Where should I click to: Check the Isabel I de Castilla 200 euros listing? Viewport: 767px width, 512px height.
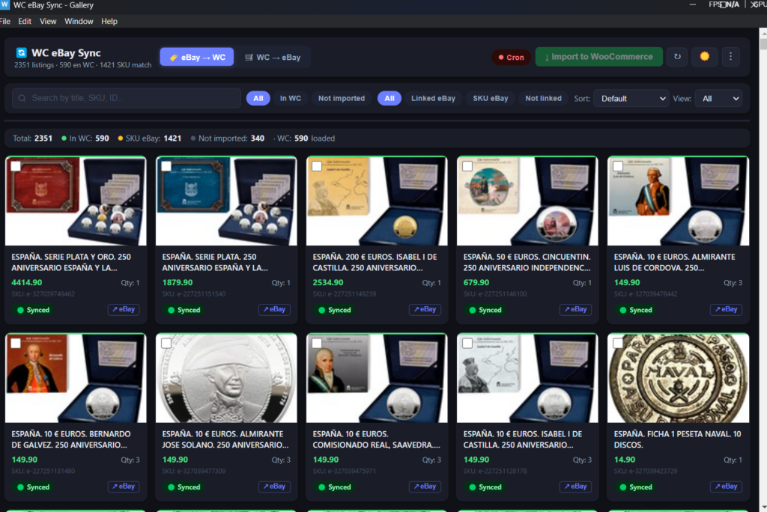coord(317,166)
